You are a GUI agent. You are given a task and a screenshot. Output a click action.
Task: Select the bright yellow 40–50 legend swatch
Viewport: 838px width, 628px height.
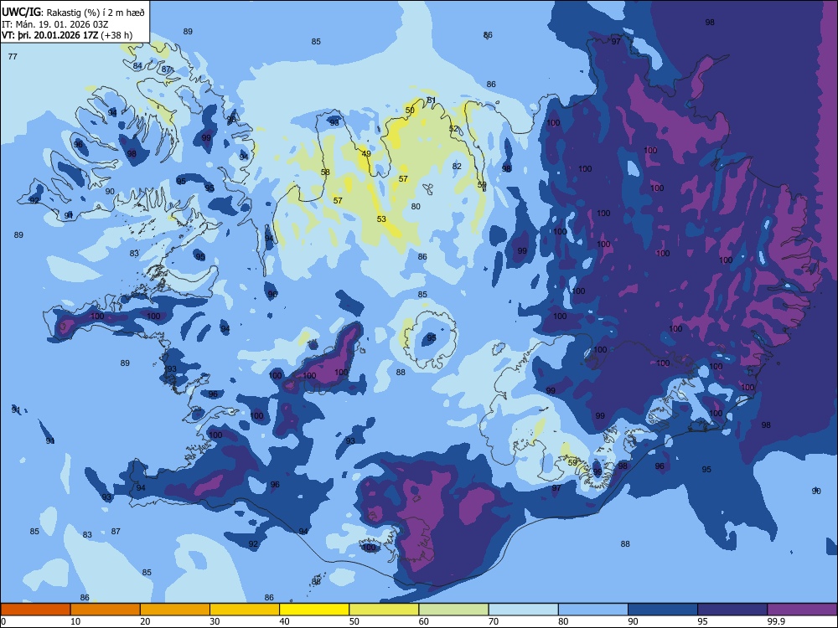(x=314, y=610)
